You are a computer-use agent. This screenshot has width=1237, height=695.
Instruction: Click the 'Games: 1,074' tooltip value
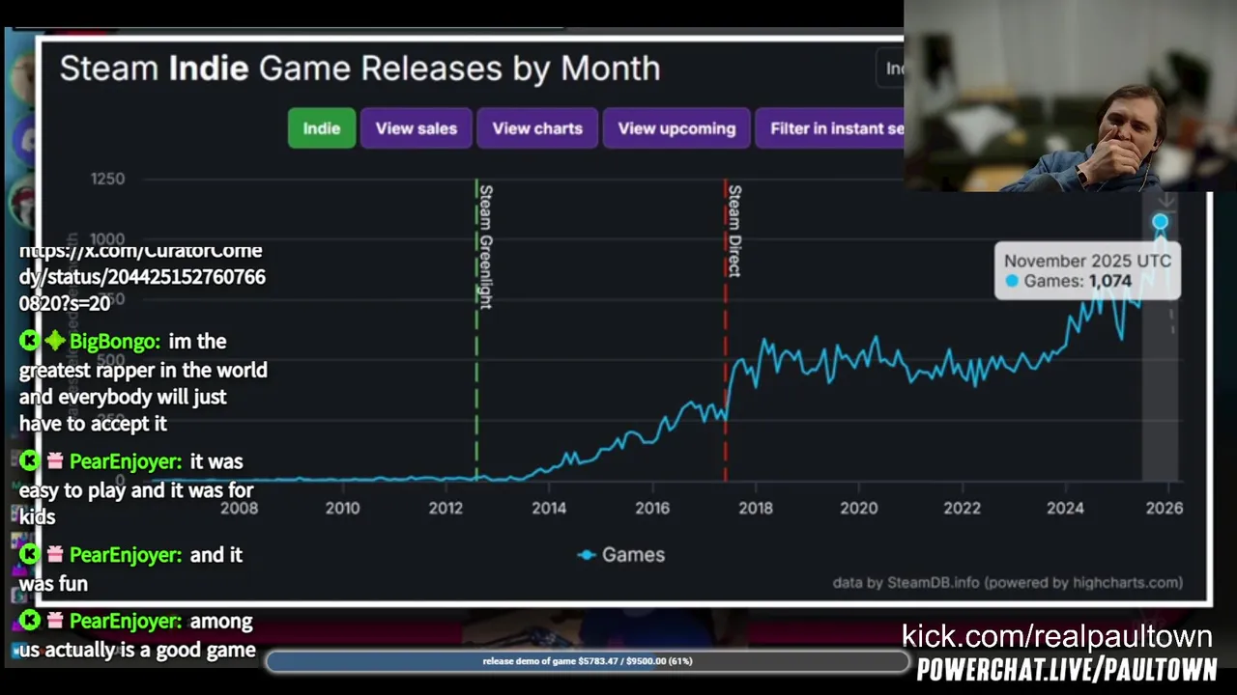click(x=1078, y=281)
